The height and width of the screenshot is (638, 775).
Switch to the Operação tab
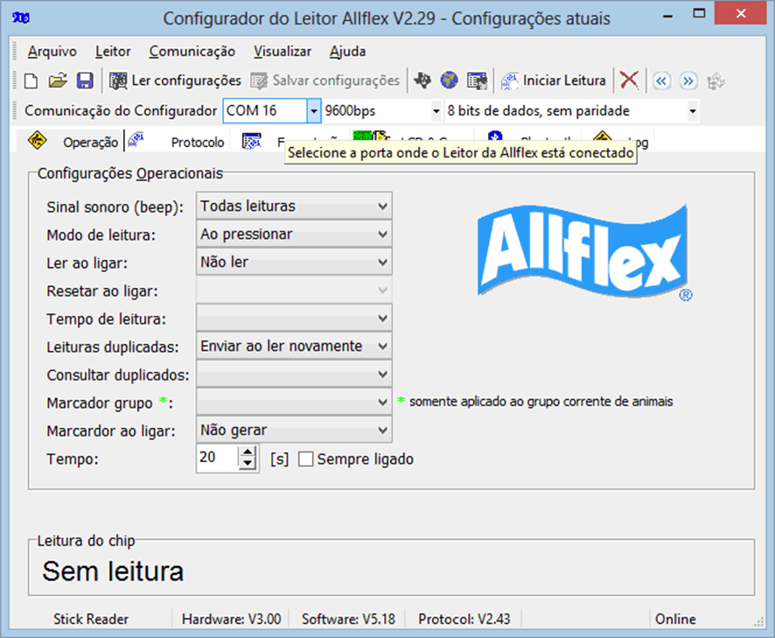pos(73,142)
